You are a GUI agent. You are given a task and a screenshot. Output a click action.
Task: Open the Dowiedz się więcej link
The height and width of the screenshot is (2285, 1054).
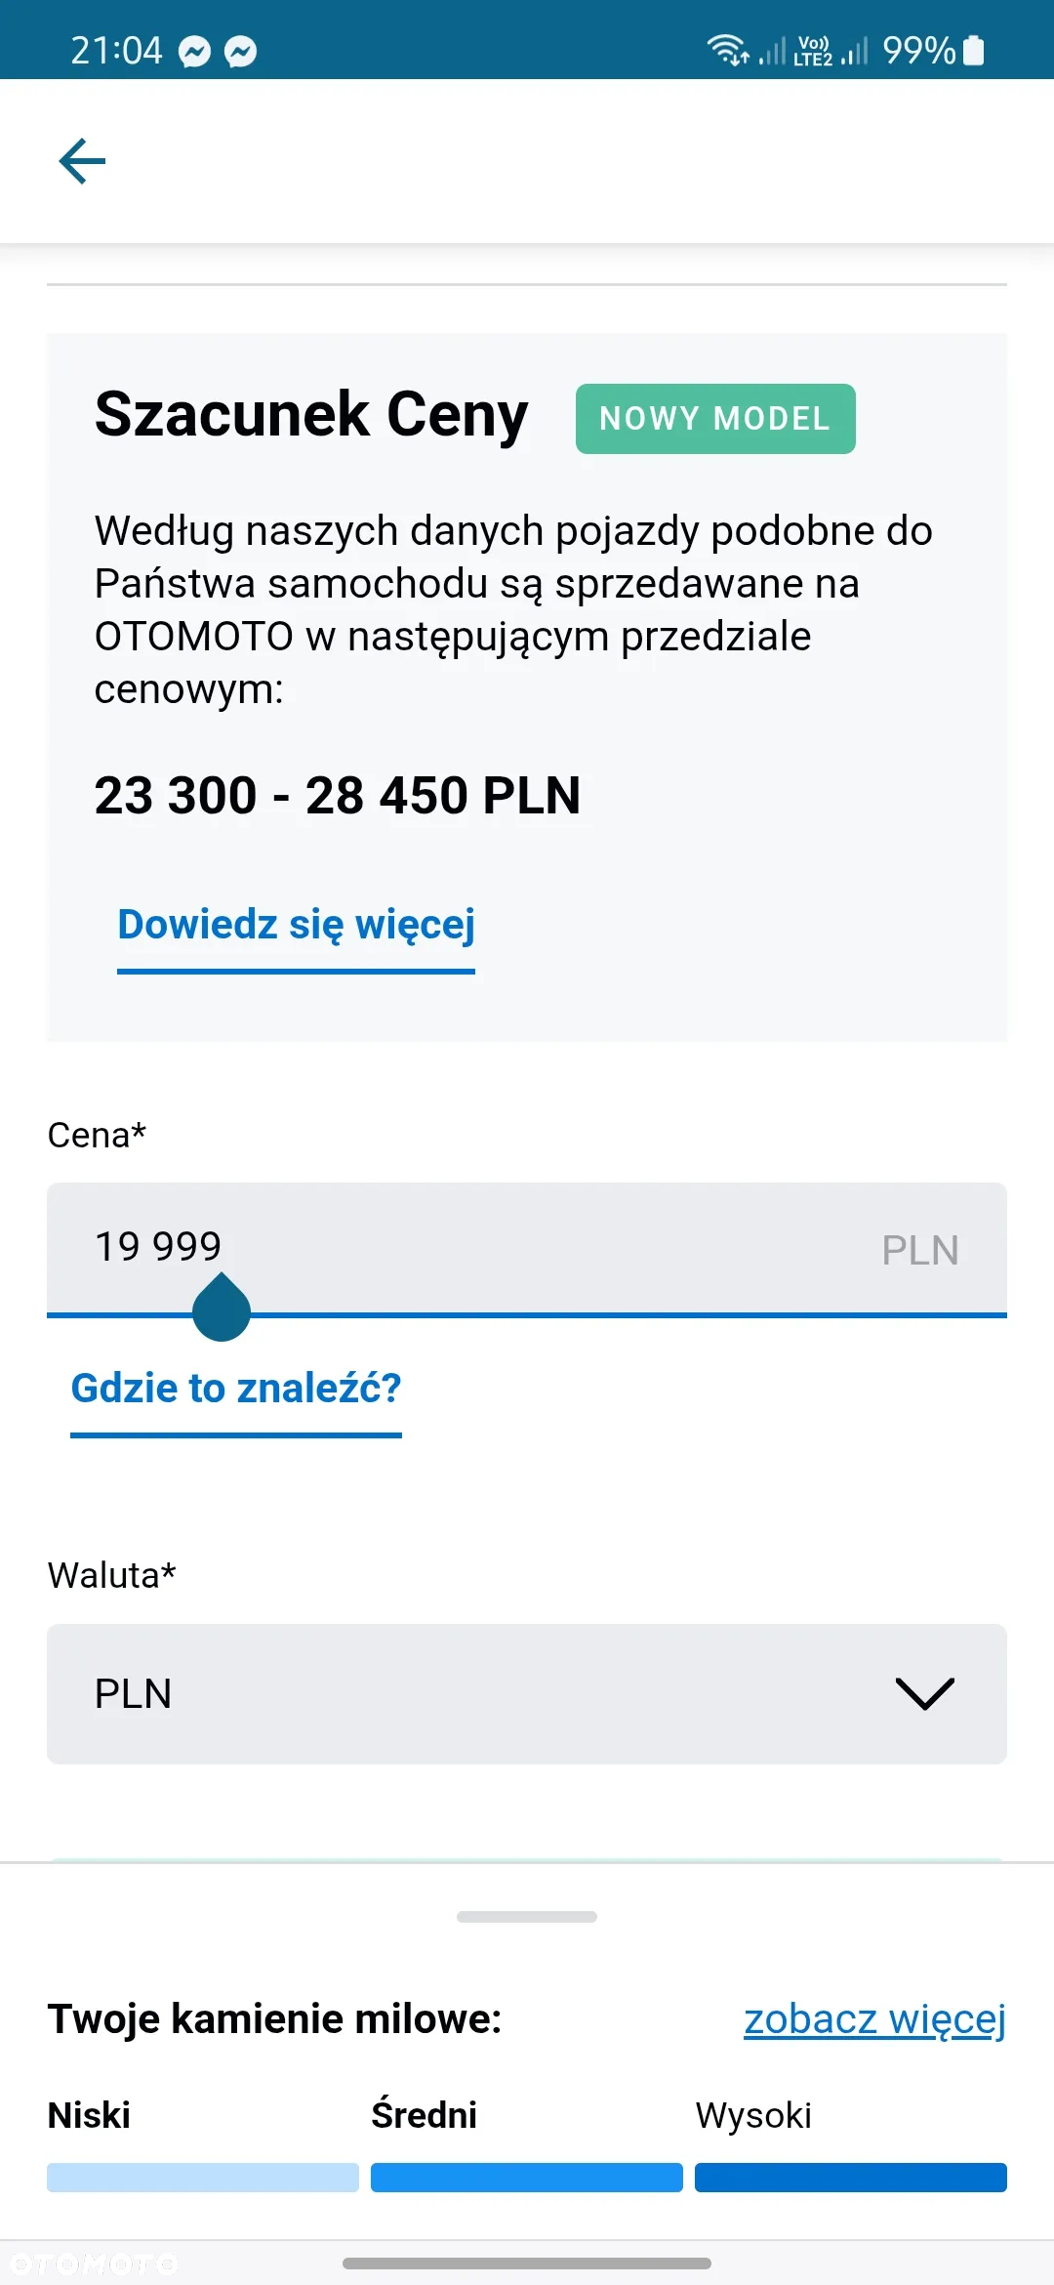(x=296, y=925)
